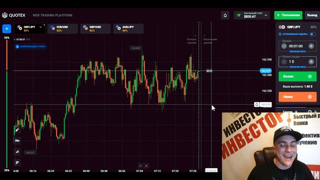The image size is (320, 180).
Task: Switch to the AUD/JPY tab
Action: click(x=128, y=29)
